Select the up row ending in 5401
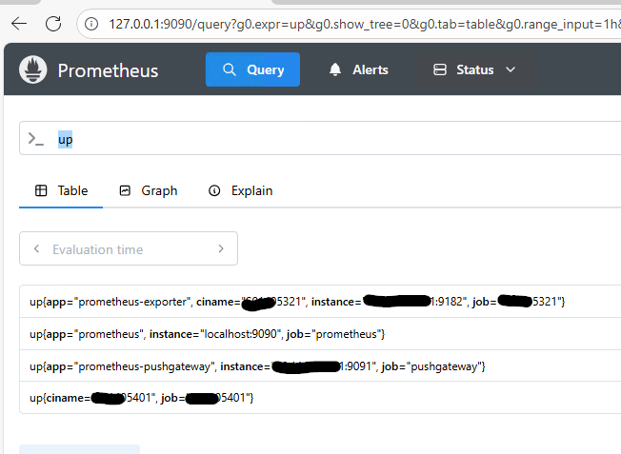Screen dimensions: 621x454 pyautogui.click(x=320, y=398)
